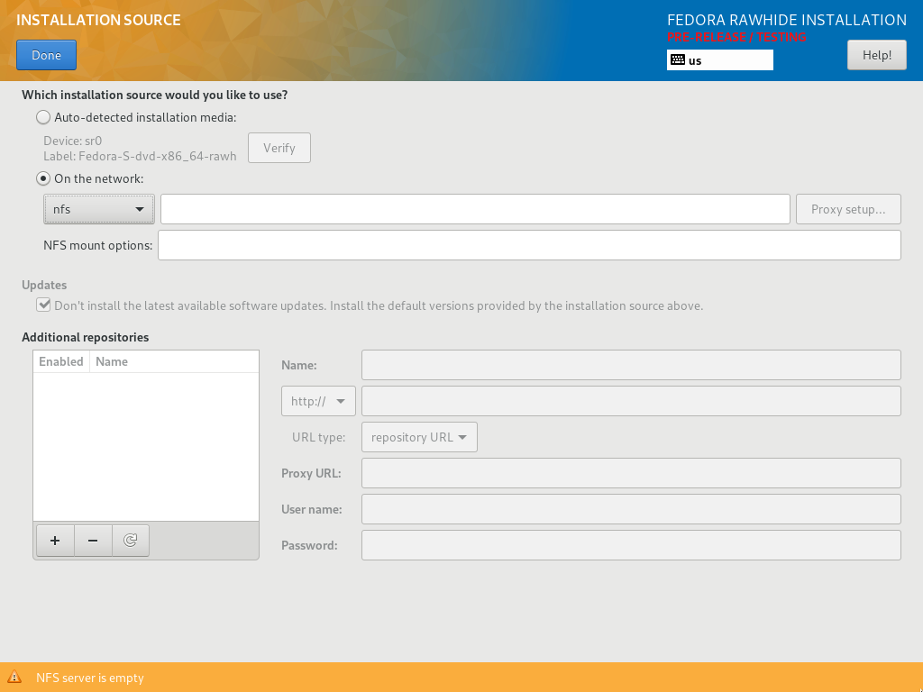This screenshot has width=923, height=692.
Task: Click the Proxy URL input field
Action: pyautogui.click(x=631, y=473)
